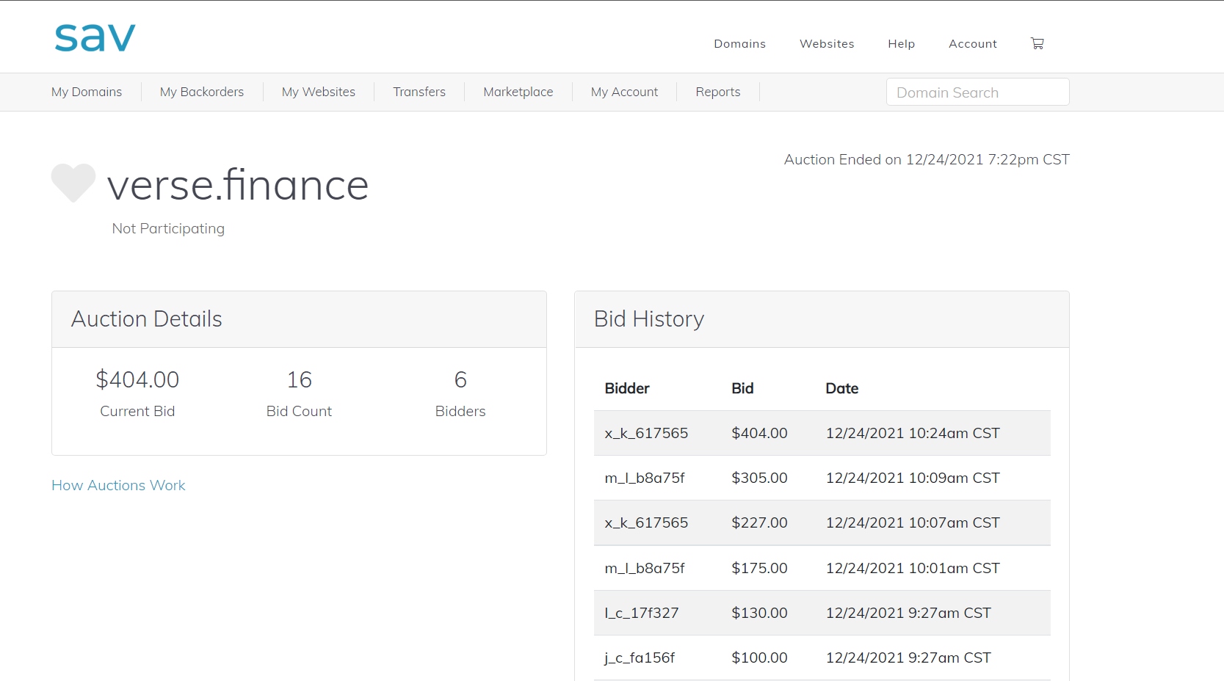Select the Transfers tab
1224x681 pixels.
(x=419, y=92)
